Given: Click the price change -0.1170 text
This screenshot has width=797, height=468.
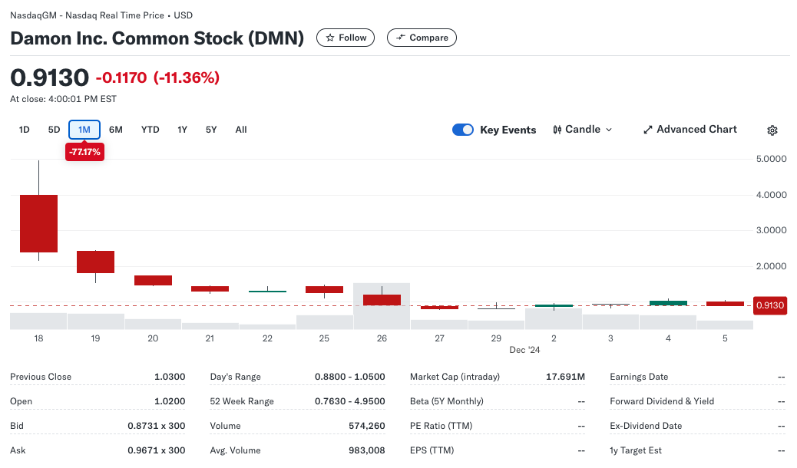Looking at the screenshot, I should tap(121, 77).
